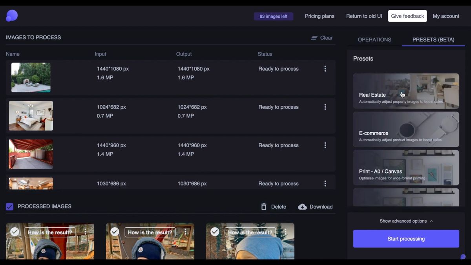The image size is (471, 265).
Task: Switch to the PRESETS (BETA) tab
Action: point(433,40)
